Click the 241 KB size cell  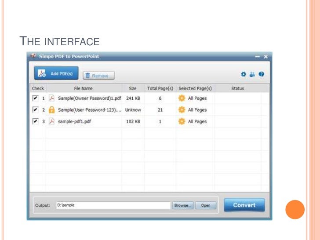pos(133,98)
